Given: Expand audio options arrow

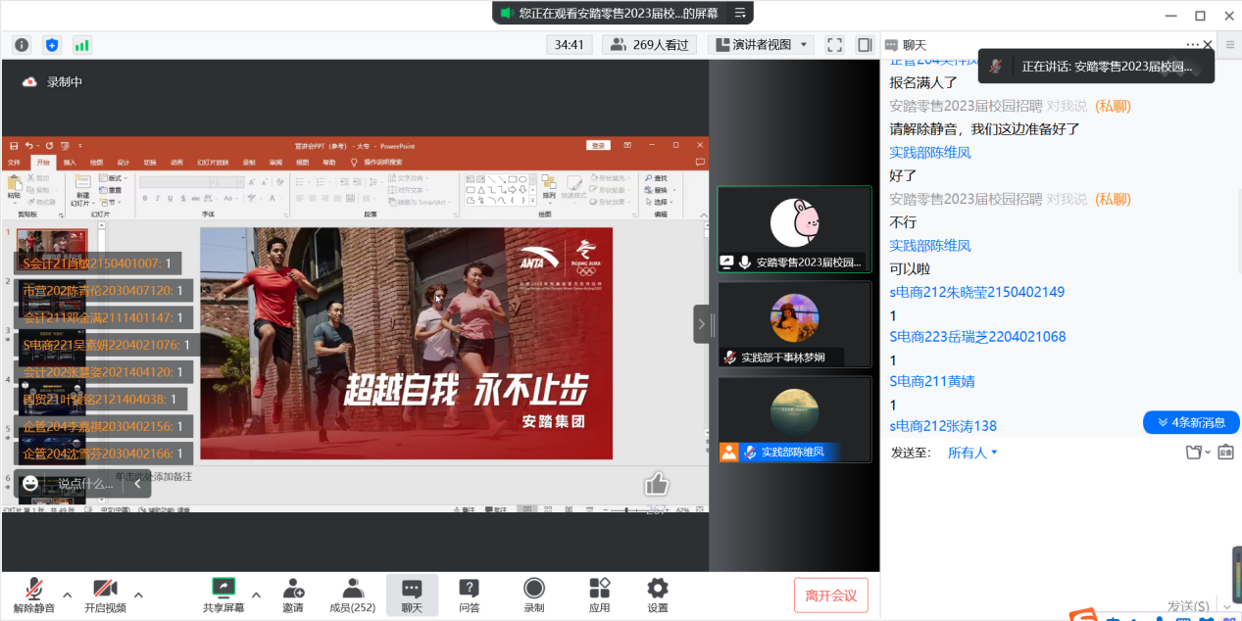Looking at the screenshot, I should pyautogui.click(x=68, y=595).
